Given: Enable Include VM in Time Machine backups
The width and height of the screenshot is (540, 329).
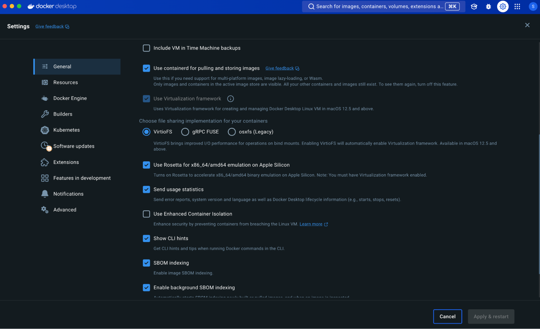Looking at the screenshot, I should pyautogui.click(x=146, y=48).
